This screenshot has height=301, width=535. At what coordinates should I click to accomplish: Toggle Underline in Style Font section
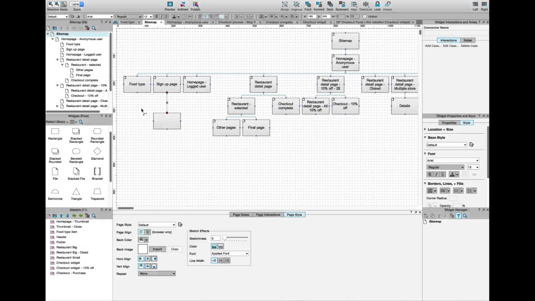click(443, 174)
